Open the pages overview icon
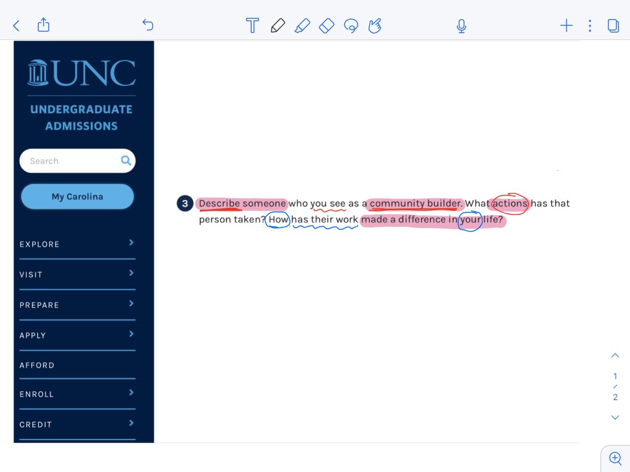 613,25
